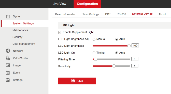Select Manual for LED brightness adjustment

[x=94, y=39]
